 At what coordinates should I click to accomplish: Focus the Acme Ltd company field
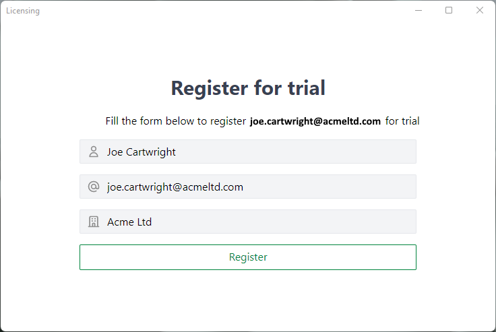click(x=248, y=222)
